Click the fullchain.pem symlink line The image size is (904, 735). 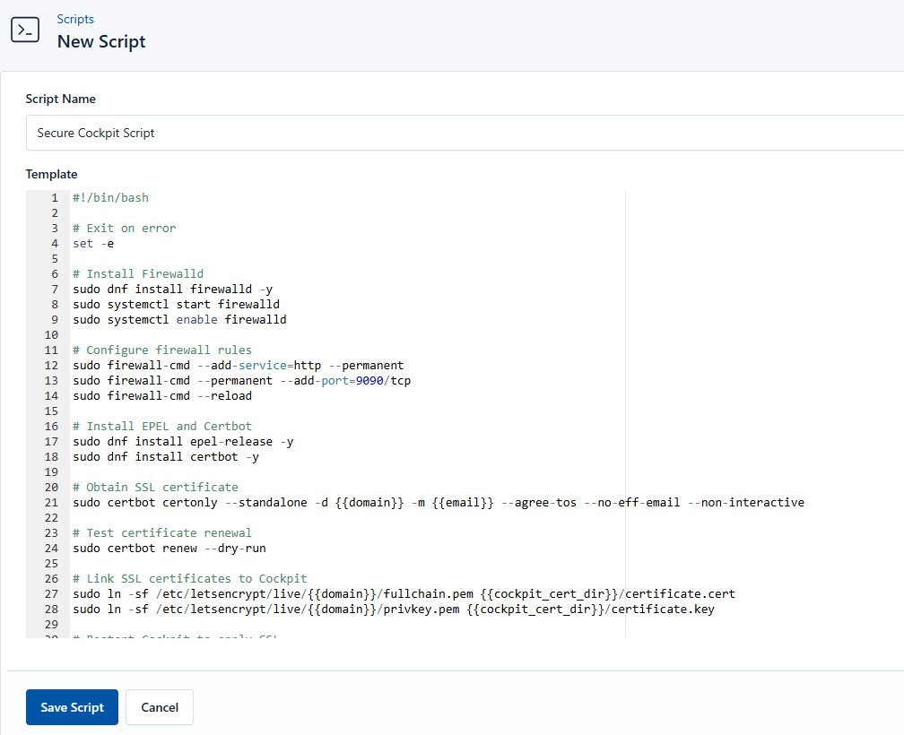click(x=404, y=593)
